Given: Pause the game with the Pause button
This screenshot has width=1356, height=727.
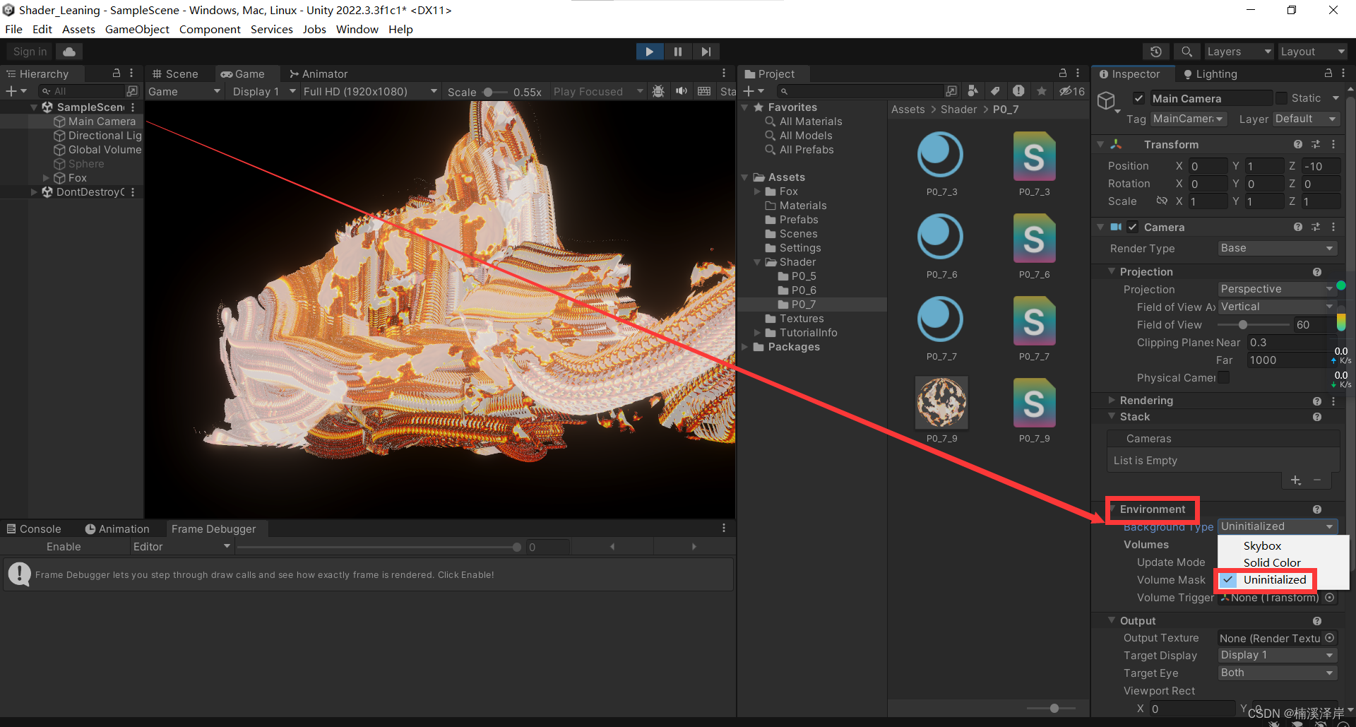Looking at the screenshot, I should (x=677, y=52).
